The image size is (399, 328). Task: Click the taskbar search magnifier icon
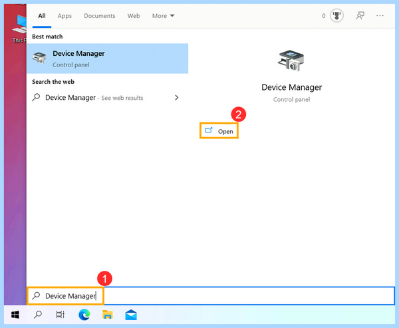[38, 315]
